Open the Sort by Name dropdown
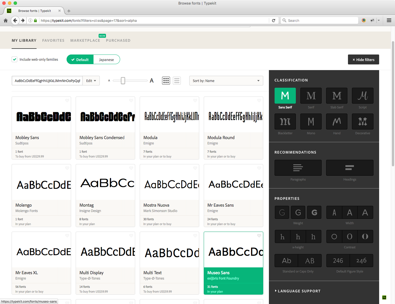Screen dimensions: 395x304 coord(226,81)
